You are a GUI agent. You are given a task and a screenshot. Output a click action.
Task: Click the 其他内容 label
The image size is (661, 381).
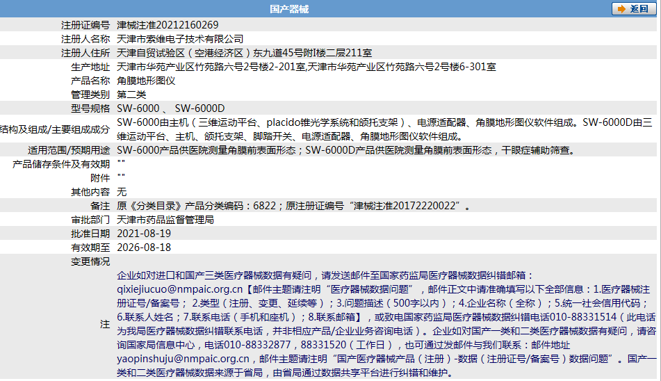pos(90,192)
